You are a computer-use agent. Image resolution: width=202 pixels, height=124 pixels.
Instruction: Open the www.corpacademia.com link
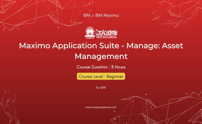[x=101, y=107]
